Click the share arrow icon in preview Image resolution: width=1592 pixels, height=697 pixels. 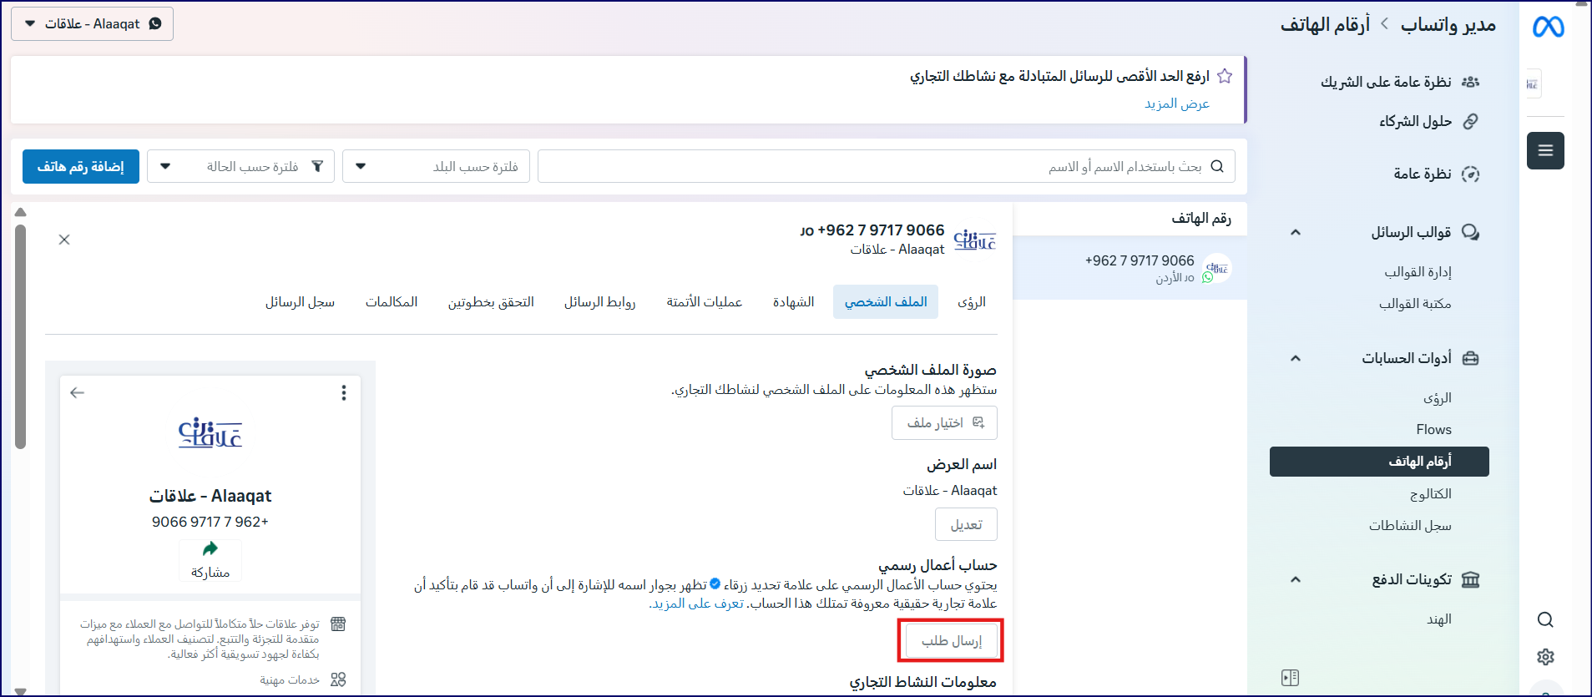[x=210, y=549]
